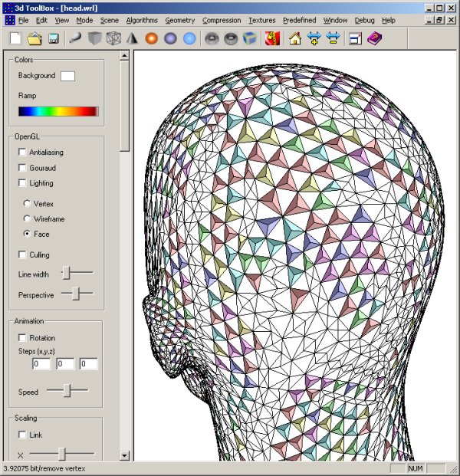The width and height of the screenshot is (460, 476).
Task: Choose the Vertex render mode radio button
Action: tap(28, 204)
